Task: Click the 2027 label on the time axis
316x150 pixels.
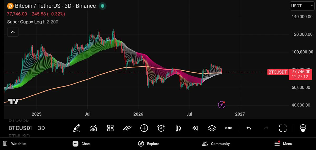Action: click(x=240, y=114)
